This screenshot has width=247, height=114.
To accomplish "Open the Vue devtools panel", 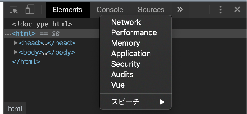I will (118, 85).
